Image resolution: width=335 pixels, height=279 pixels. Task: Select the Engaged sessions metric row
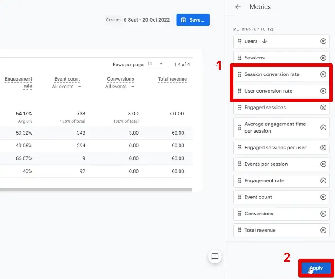tap(281, 107)
